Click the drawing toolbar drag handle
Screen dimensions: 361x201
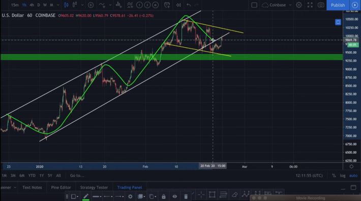pos(67,196)
